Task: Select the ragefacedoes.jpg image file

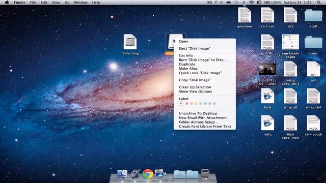Action: tap(290, 42)
